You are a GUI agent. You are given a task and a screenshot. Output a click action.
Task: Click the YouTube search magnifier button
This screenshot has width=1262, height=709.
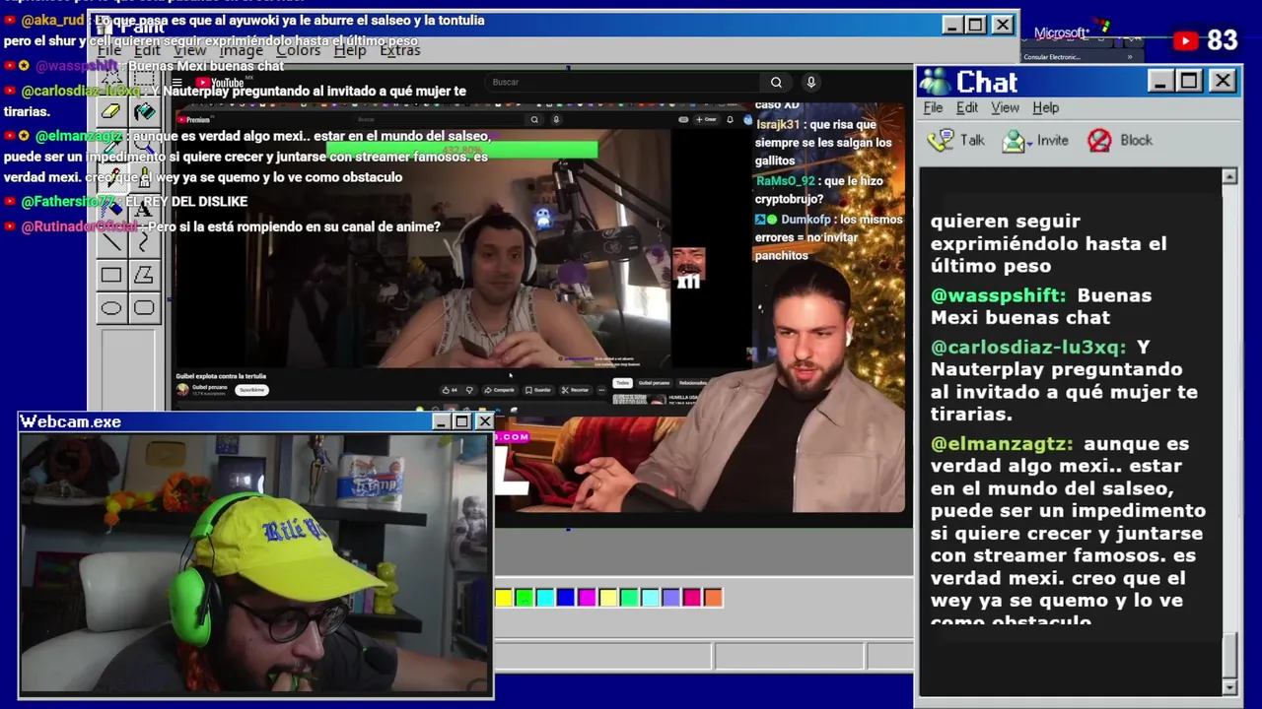[776, 83]
